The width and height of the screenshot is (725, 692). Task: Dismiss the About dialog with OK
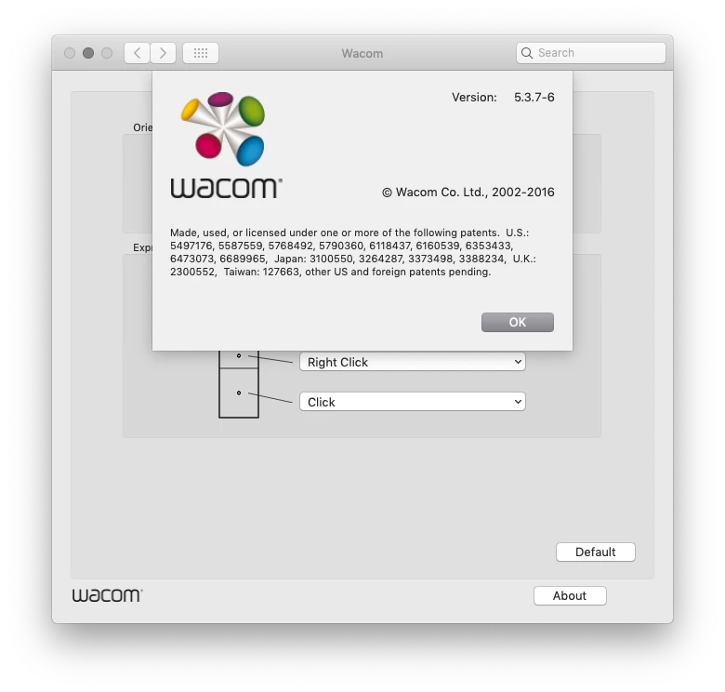[x=518, y=322]
